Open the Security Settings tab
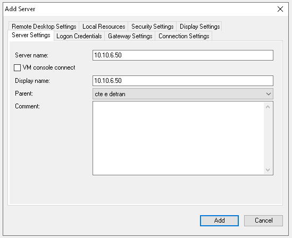The width and height of the screenshot is (292, 238). pos(152,27)
